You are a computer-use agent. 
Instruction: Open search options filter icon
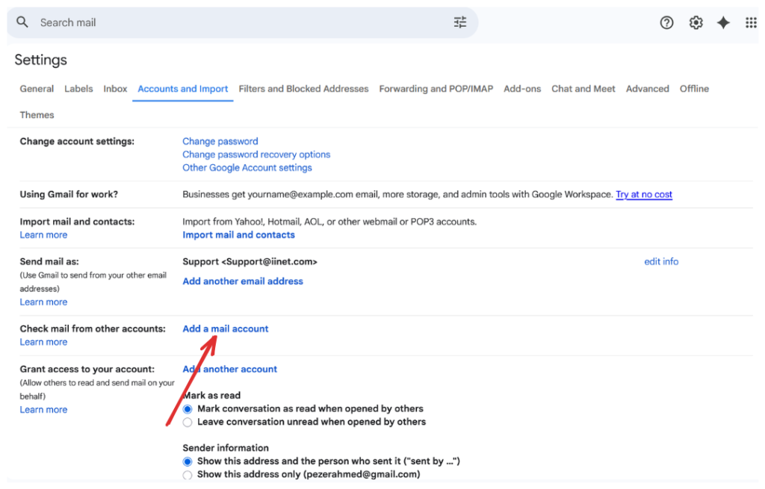click(x=460, y=22)
